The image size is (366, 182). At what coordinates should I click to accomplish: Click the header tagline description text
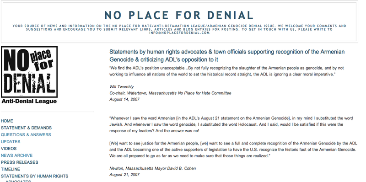pyautogui.click(x=179, y=29)
